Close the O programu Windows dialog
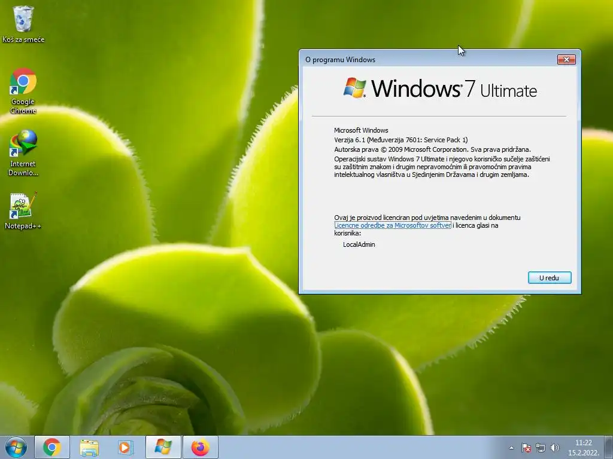This screenshot has width=613, height=459. click(566, 59)
